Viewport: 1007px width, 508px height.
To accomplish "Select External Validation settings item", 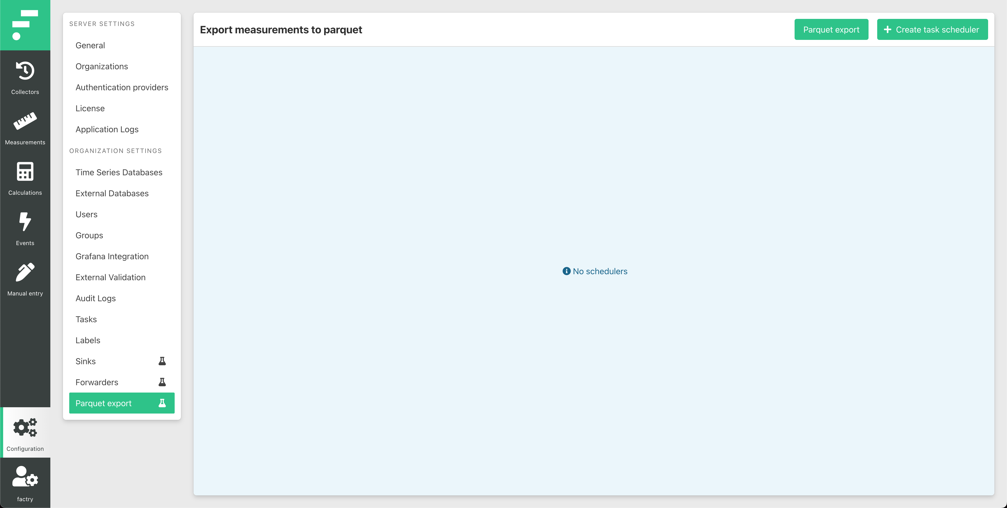I will (x=110, y=277).
